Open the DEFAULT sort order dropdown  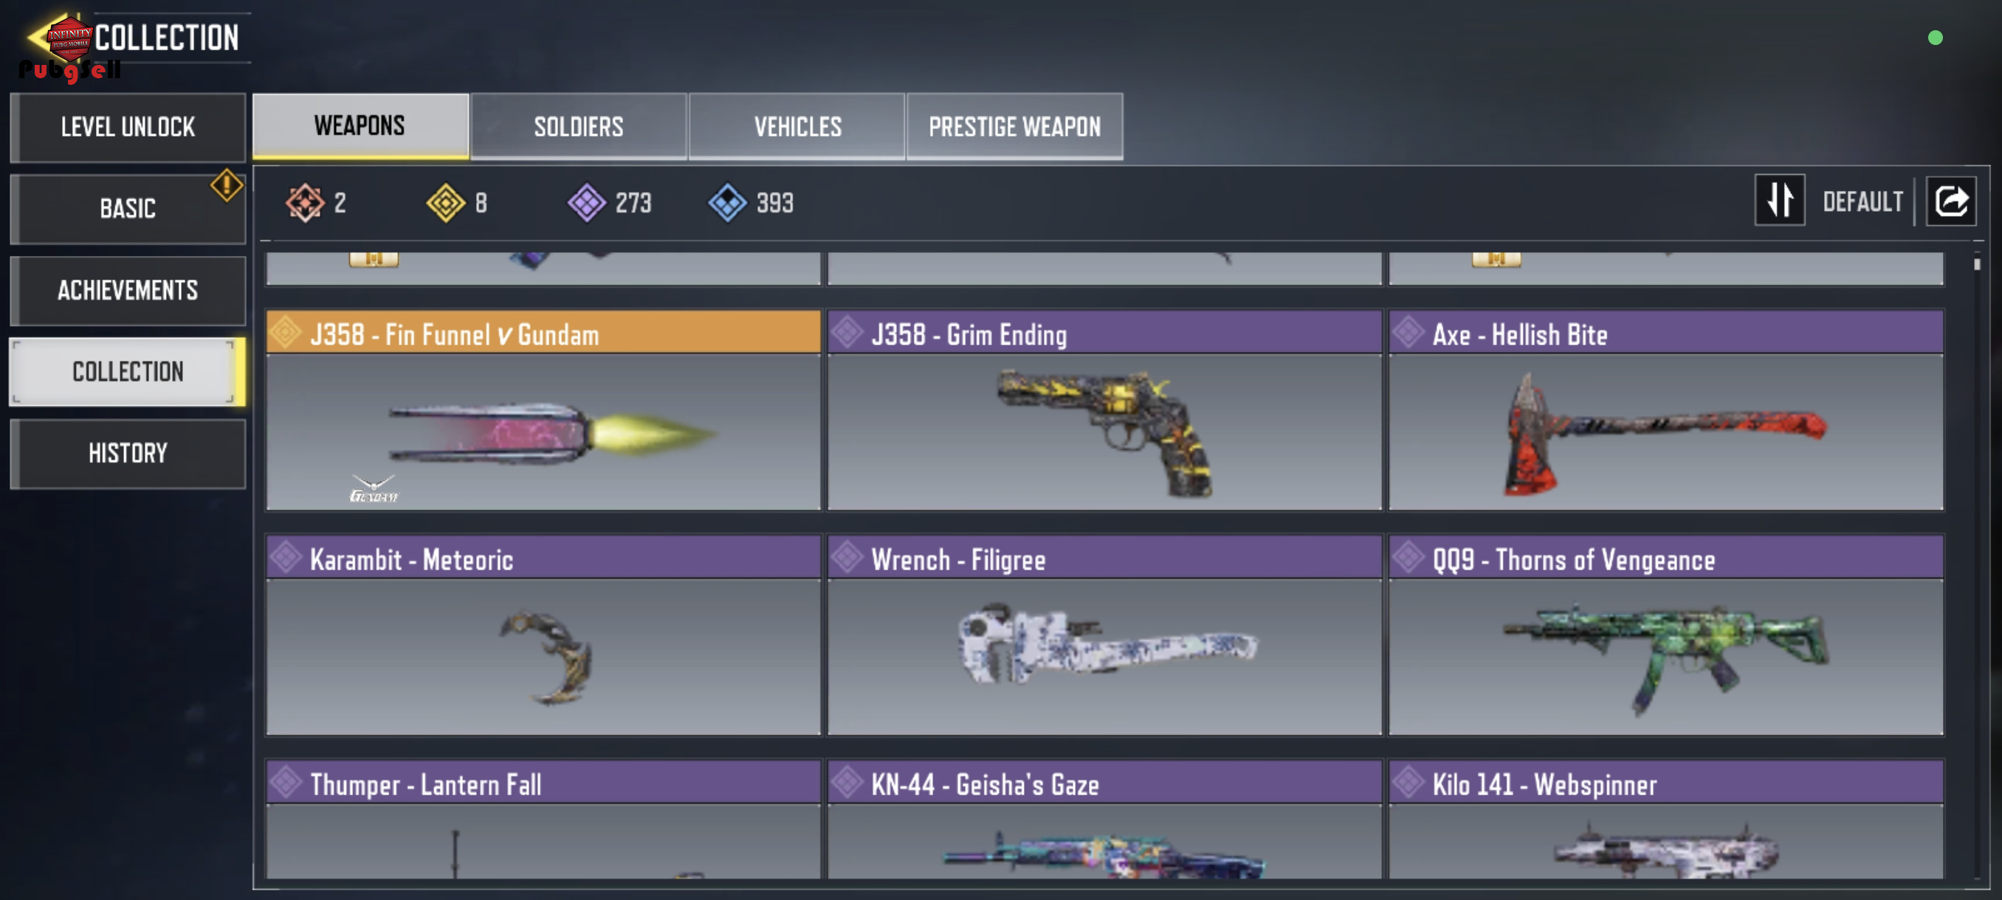(1862, 202)
